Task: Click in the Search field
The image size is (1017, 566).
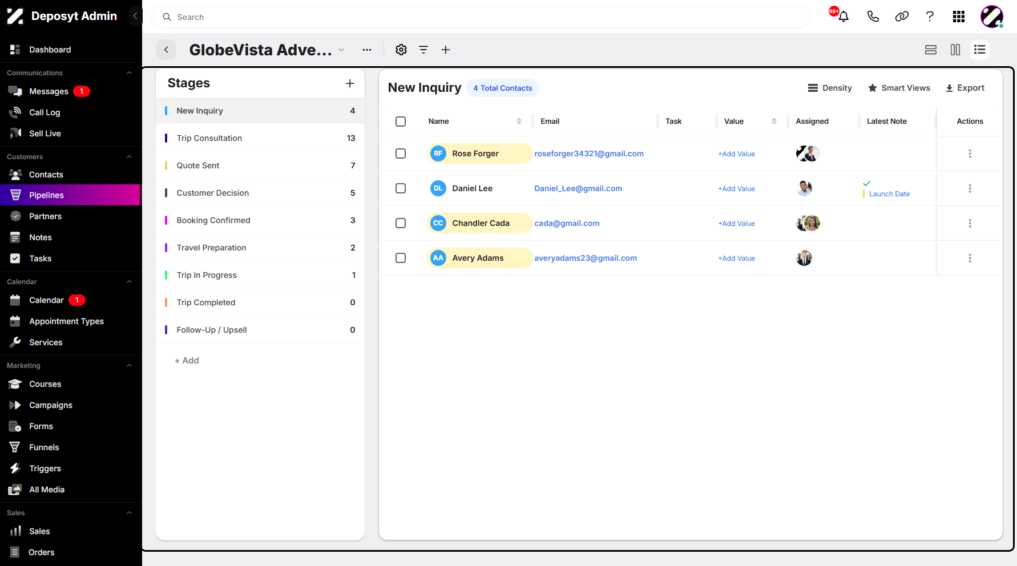Action: [481, 17]
